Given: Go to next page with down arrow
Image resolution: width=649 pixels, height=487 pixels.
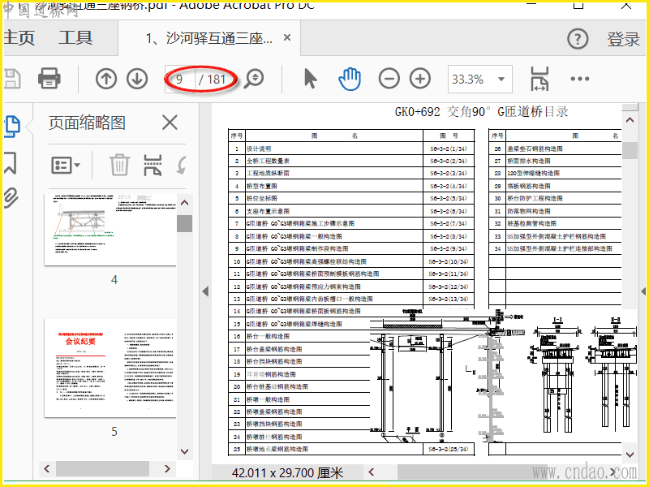Looking at the screenshot, I should (137, 79).
